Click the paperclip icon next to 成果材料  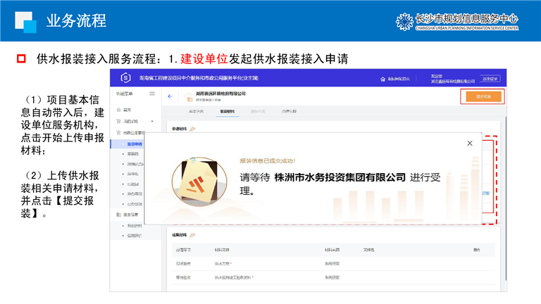tap(192, 236)
